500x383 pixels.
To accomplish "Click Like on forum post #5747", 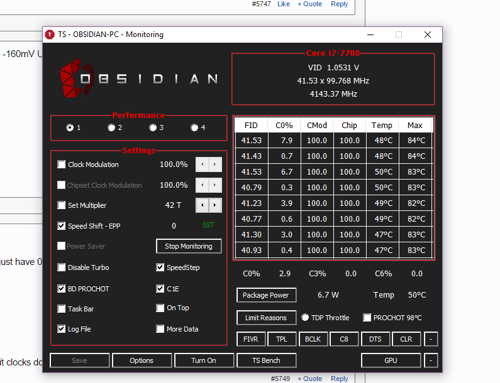I will pyautogui.click(x=284, y=4).
